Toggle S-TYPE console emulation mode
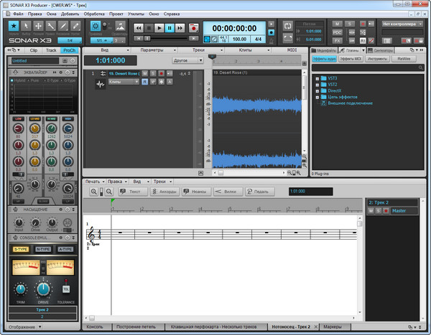Viewport: 431px width, 335px height. (x=20, y=249)
